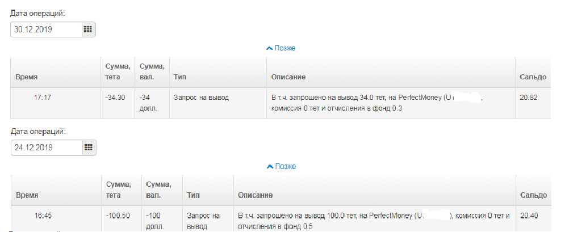Click 'Тип' column header in first table

click(180, 77)
